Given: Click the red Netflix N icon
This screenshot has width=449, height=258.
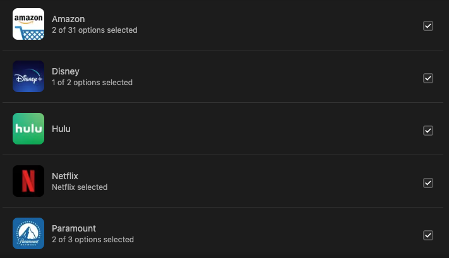Looking at the screenshot, I should point(28,181).
